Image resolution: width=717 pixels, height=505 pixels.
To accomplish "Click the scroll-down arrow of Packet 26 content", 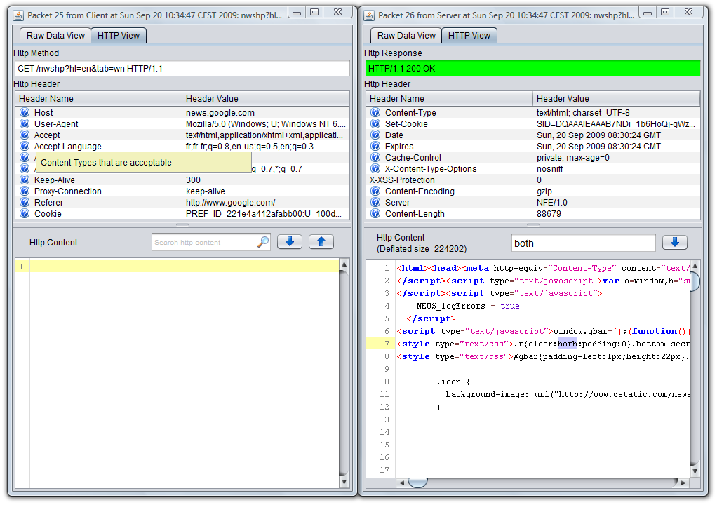I will click(x=695, y=471).
